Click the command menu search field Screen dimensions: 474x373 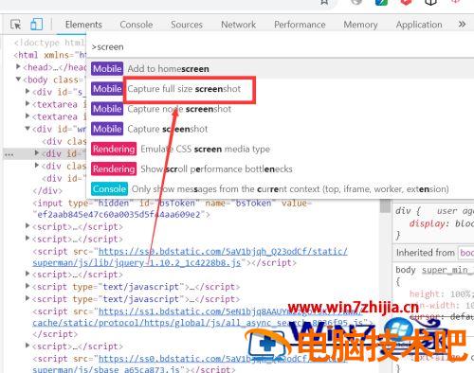point(280,47)
